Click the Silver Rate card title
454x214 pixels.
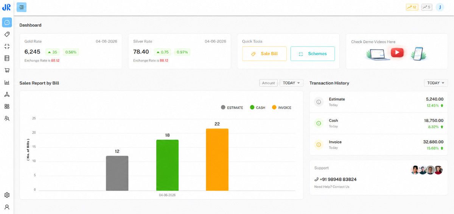click(x=143, y=41)
